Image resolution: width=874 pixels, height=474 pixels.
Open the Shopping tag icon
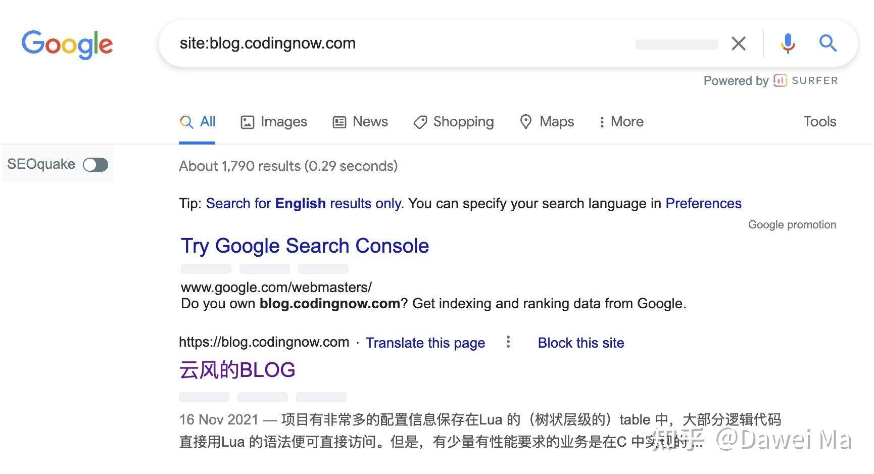[x=420, y=122]
